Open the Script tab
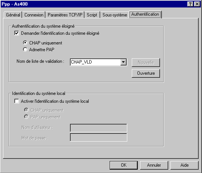 [92, 15]
